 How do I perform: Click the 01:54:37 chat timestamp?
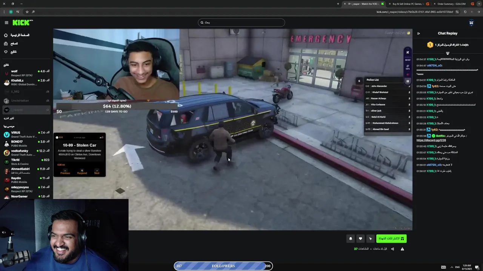point(421,59)
